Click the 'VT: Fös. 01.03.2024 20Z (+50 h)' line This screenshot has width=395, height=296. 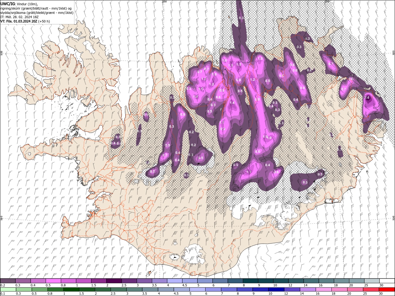(x=25, y=21)
